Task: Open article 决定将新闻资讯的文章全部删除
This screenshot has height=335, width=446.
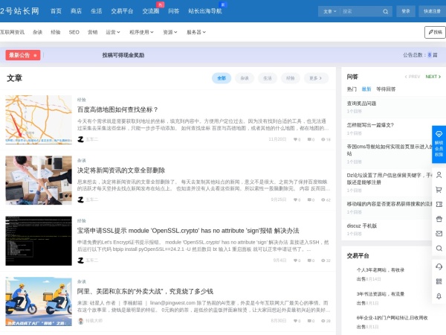Action: (121, 170)
